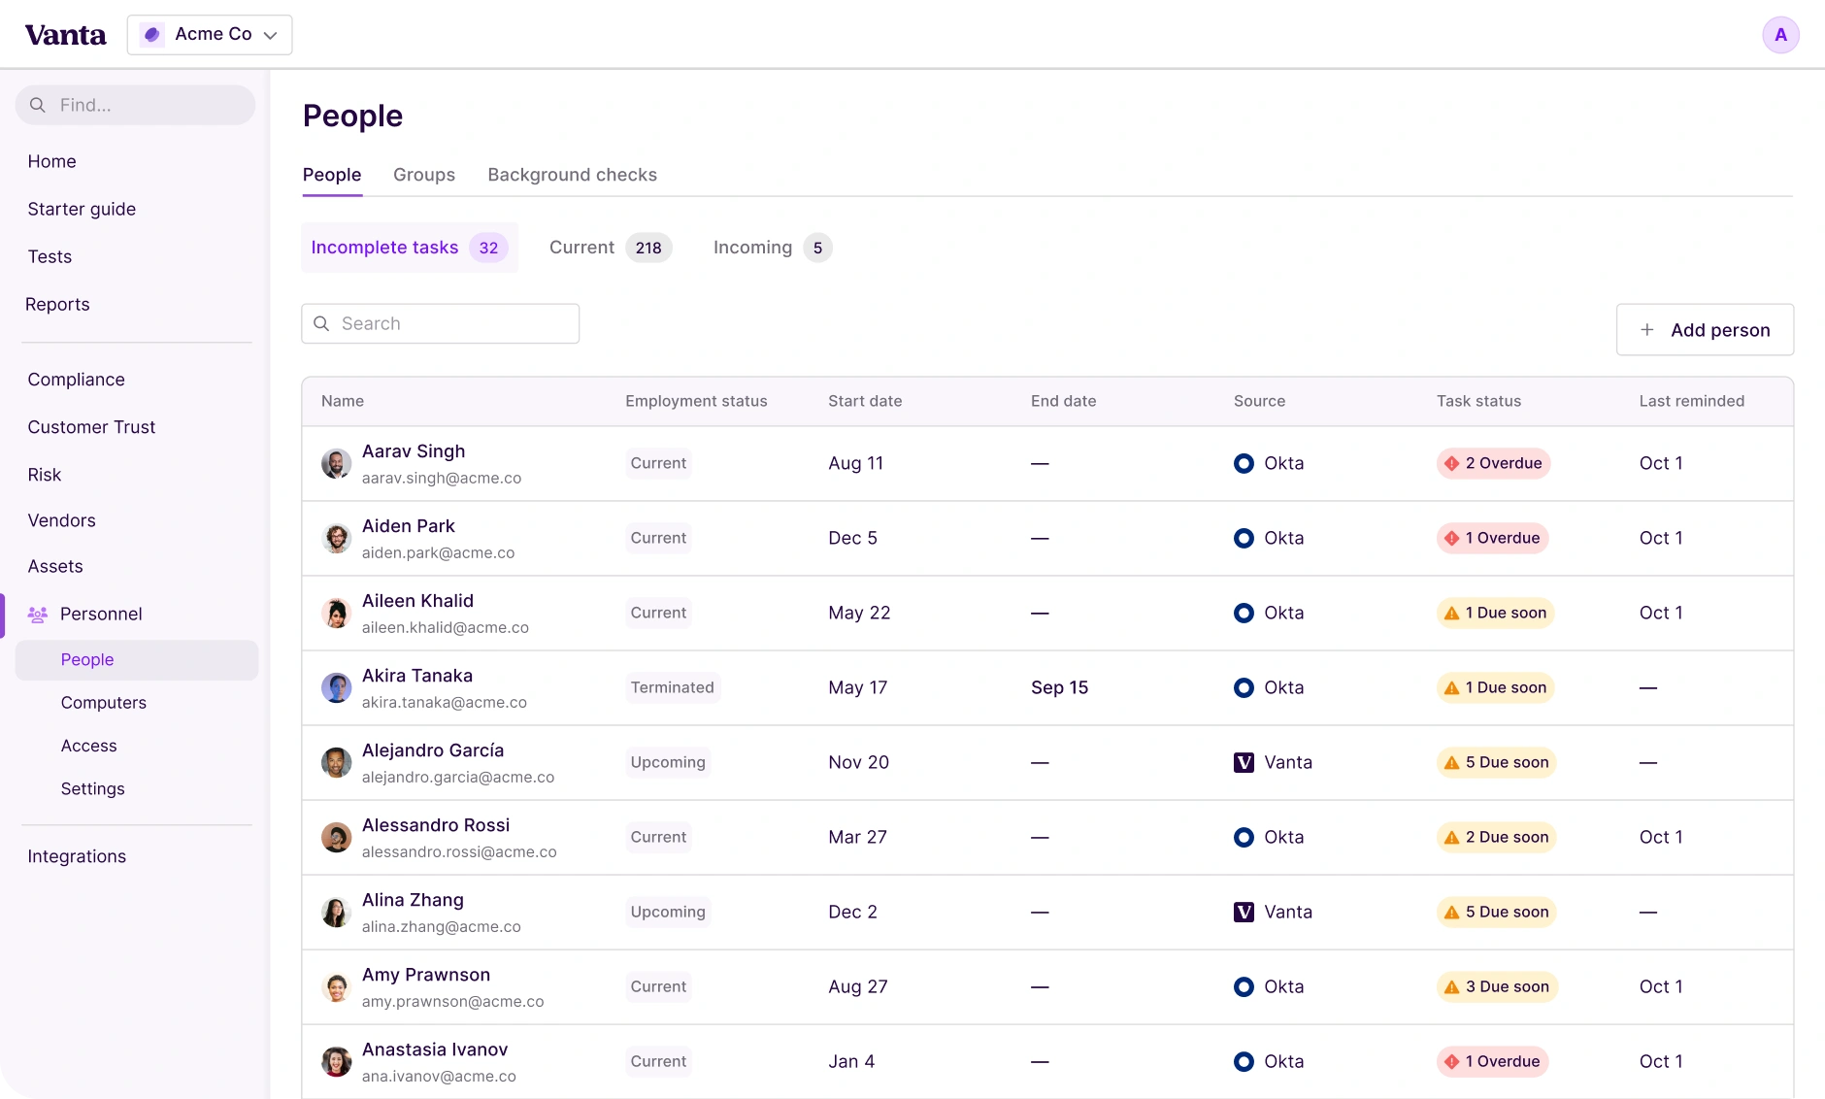Select the Current 218 filter
1825x1099 pixels.
point(609,248)
